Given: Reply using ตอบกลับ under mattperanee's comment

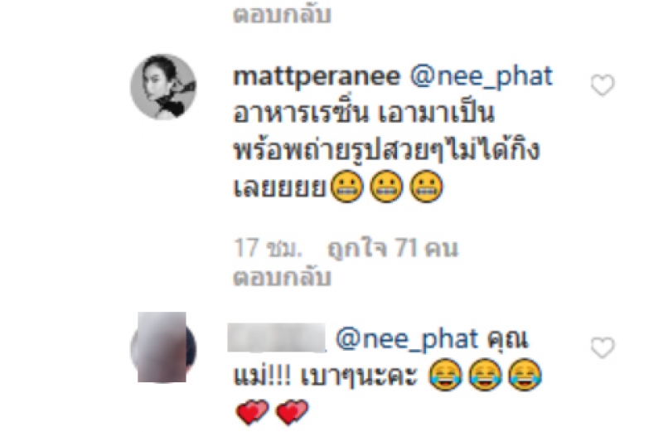Looking at the screenshot, I should (x=282, y=278).
